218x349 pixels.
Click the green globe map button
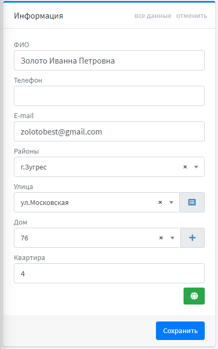(194, 296)
